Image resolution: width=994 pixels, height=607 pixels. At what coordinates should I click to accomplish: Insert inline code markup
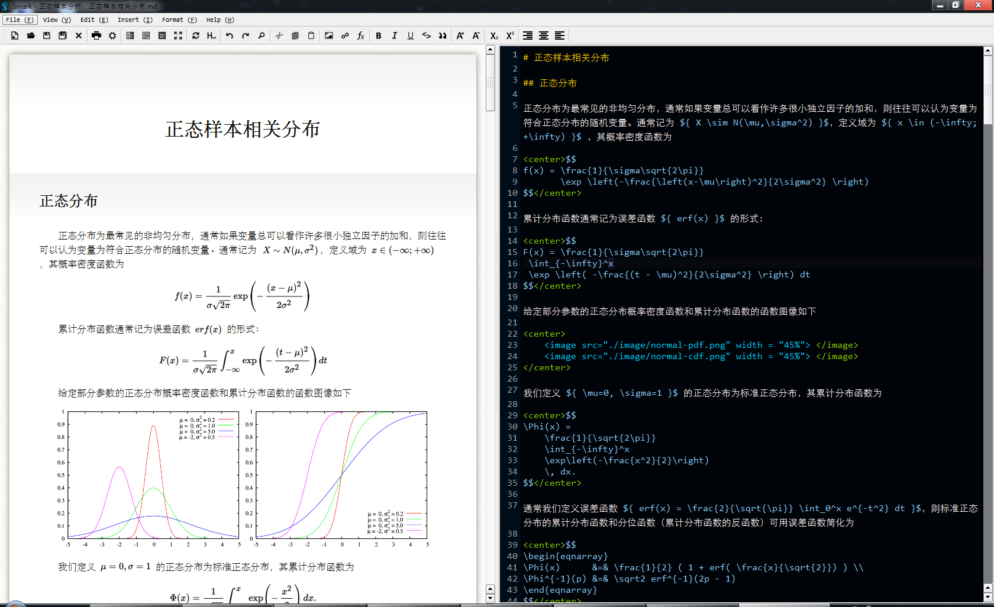[427, 35]
